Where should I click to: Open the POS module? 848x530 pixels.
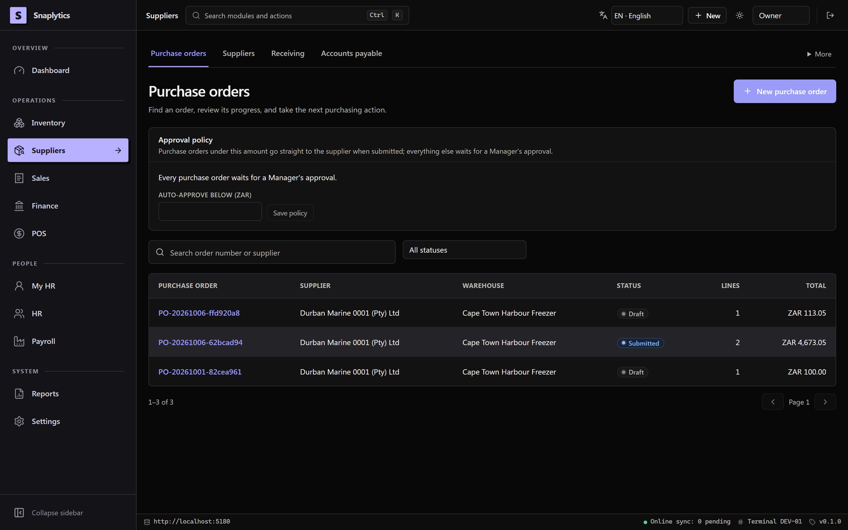click(68, 234)
